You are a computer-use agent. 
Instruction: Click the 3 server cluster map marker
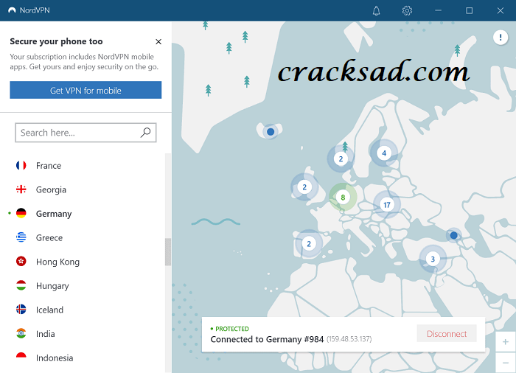pos(433,259)
